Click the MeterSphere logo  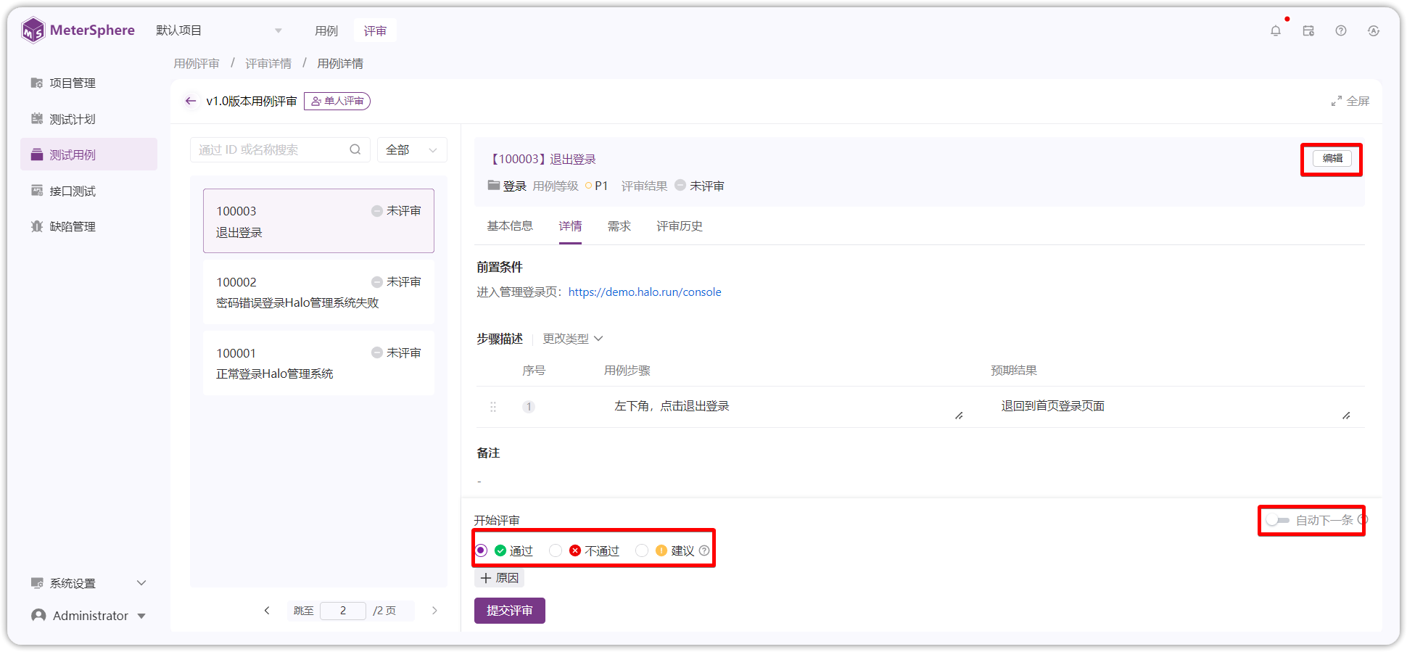coord(78,30)
